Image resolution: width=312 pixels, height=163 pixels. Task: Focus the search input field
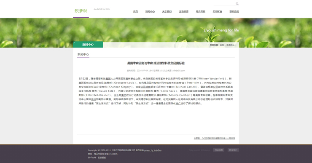225,4
